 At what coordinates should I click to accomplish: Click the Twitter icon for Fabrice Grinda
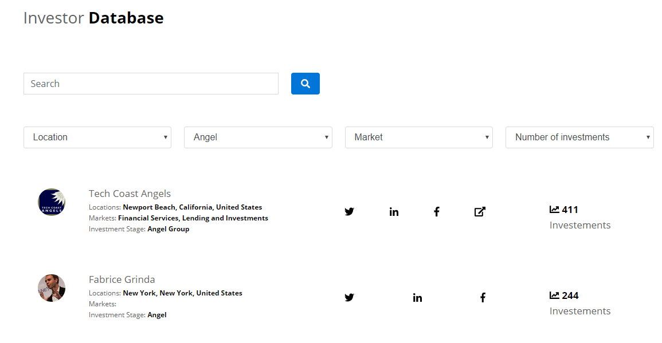[x=350, y=297]
